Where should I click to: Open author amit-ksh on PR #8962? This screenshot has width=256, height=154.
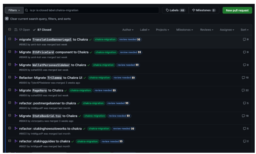pyautogui.click(x=36, y=45)
